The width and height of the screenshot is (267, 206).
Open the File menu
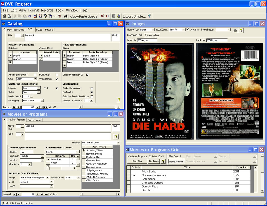click(x=6, y=10)
